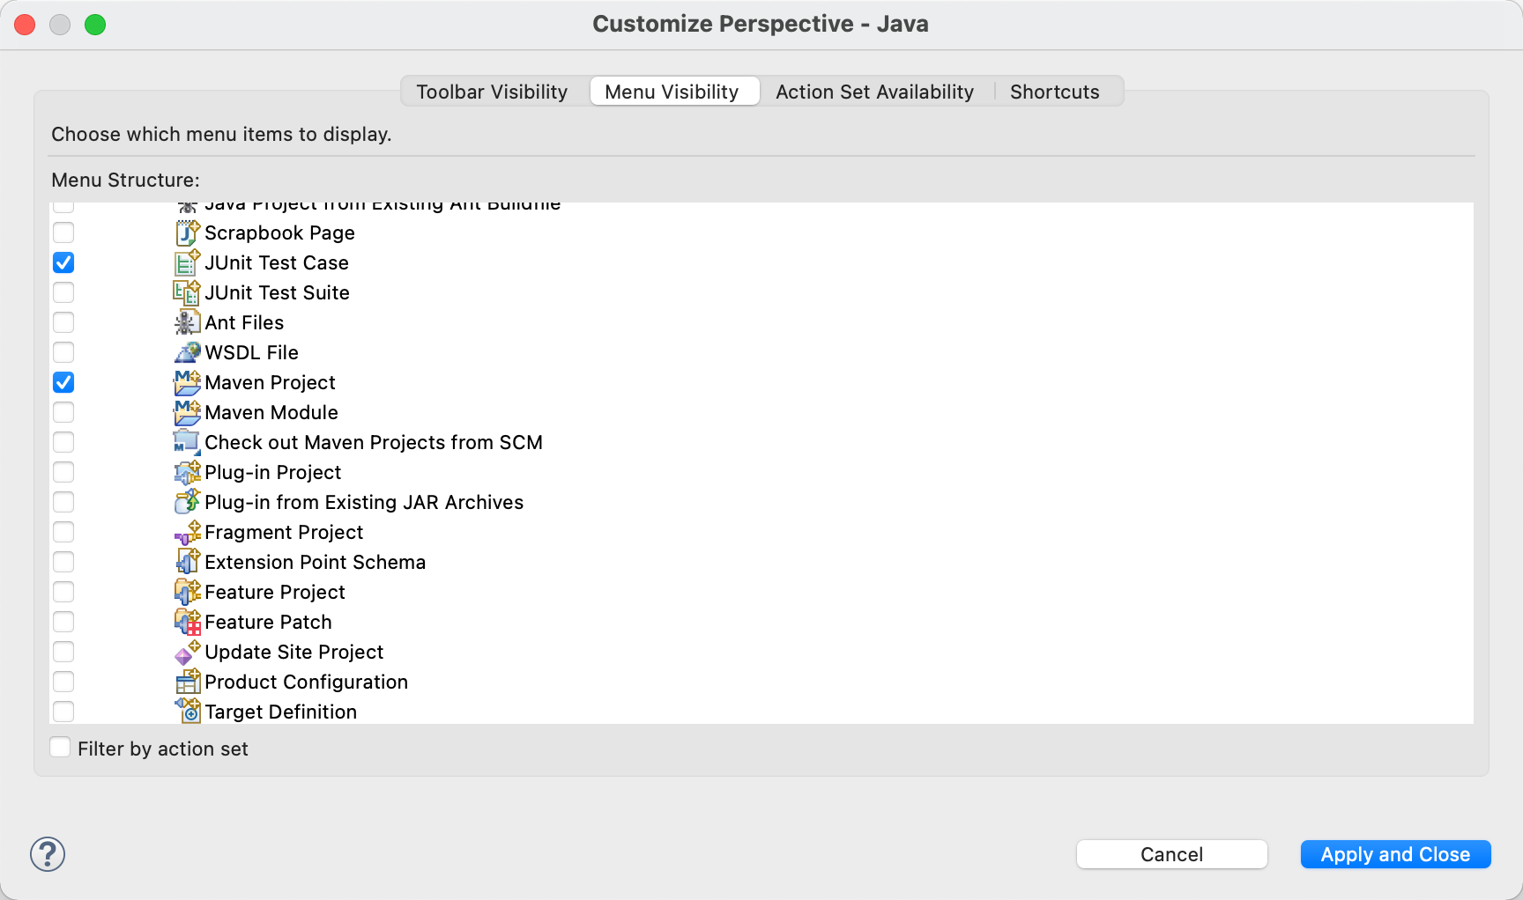
Task: Click the Check out Maven Projects icon
Action: [x=188, y=442]
